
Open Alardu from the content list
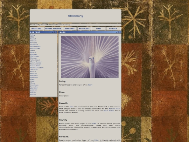33,41
